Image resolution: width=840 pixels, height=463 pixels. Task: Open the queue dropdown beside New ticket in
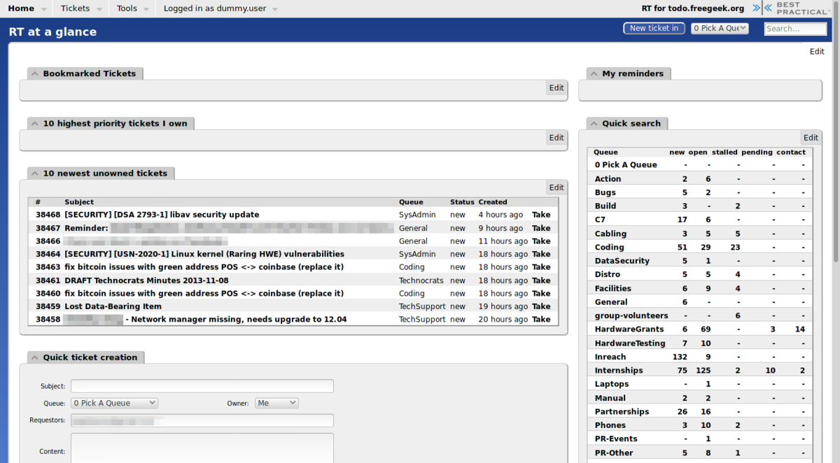(720, 29)
